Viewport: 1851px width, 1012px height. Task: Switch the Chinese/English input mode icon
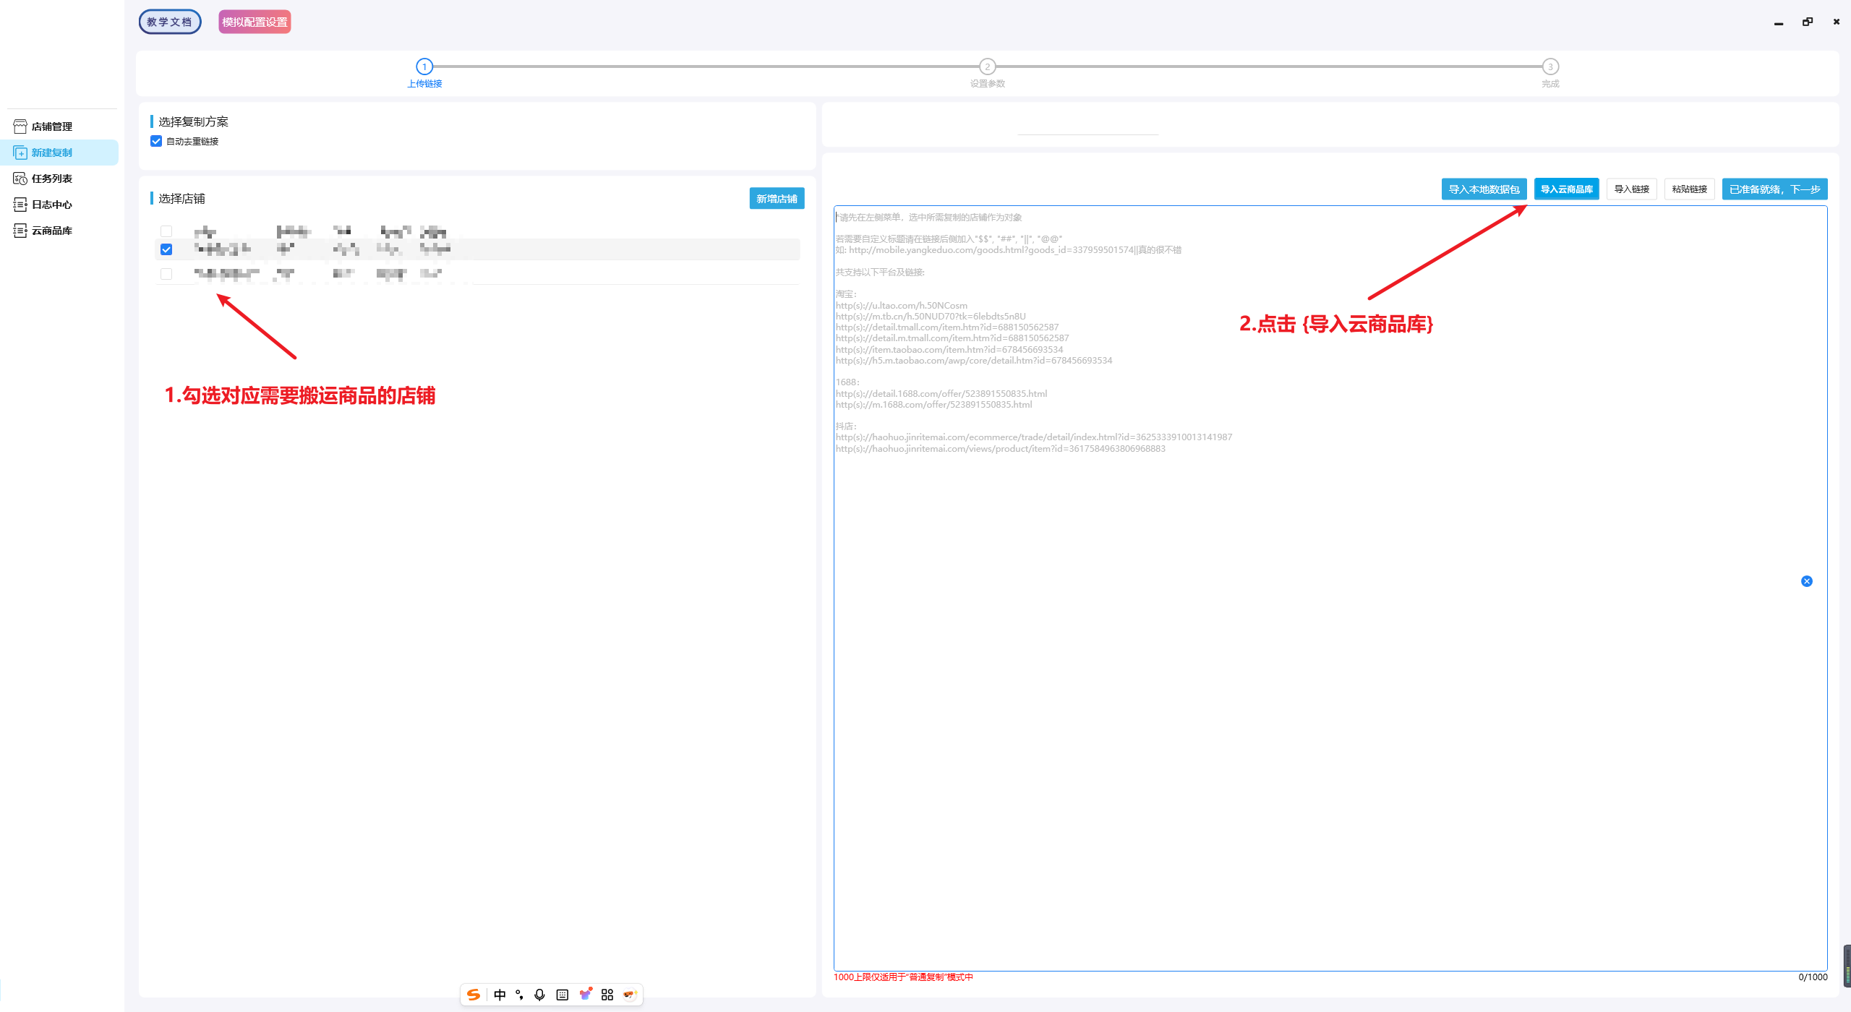pos(500,995)
